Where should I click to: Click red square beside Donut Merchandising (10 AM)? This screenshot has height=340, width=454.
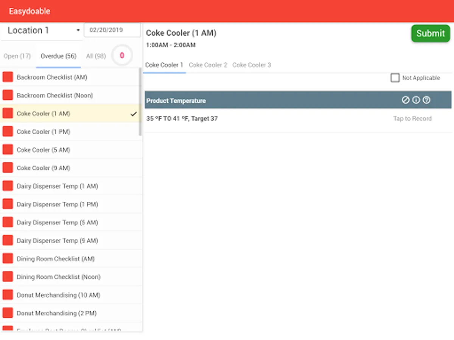point(8,295)
